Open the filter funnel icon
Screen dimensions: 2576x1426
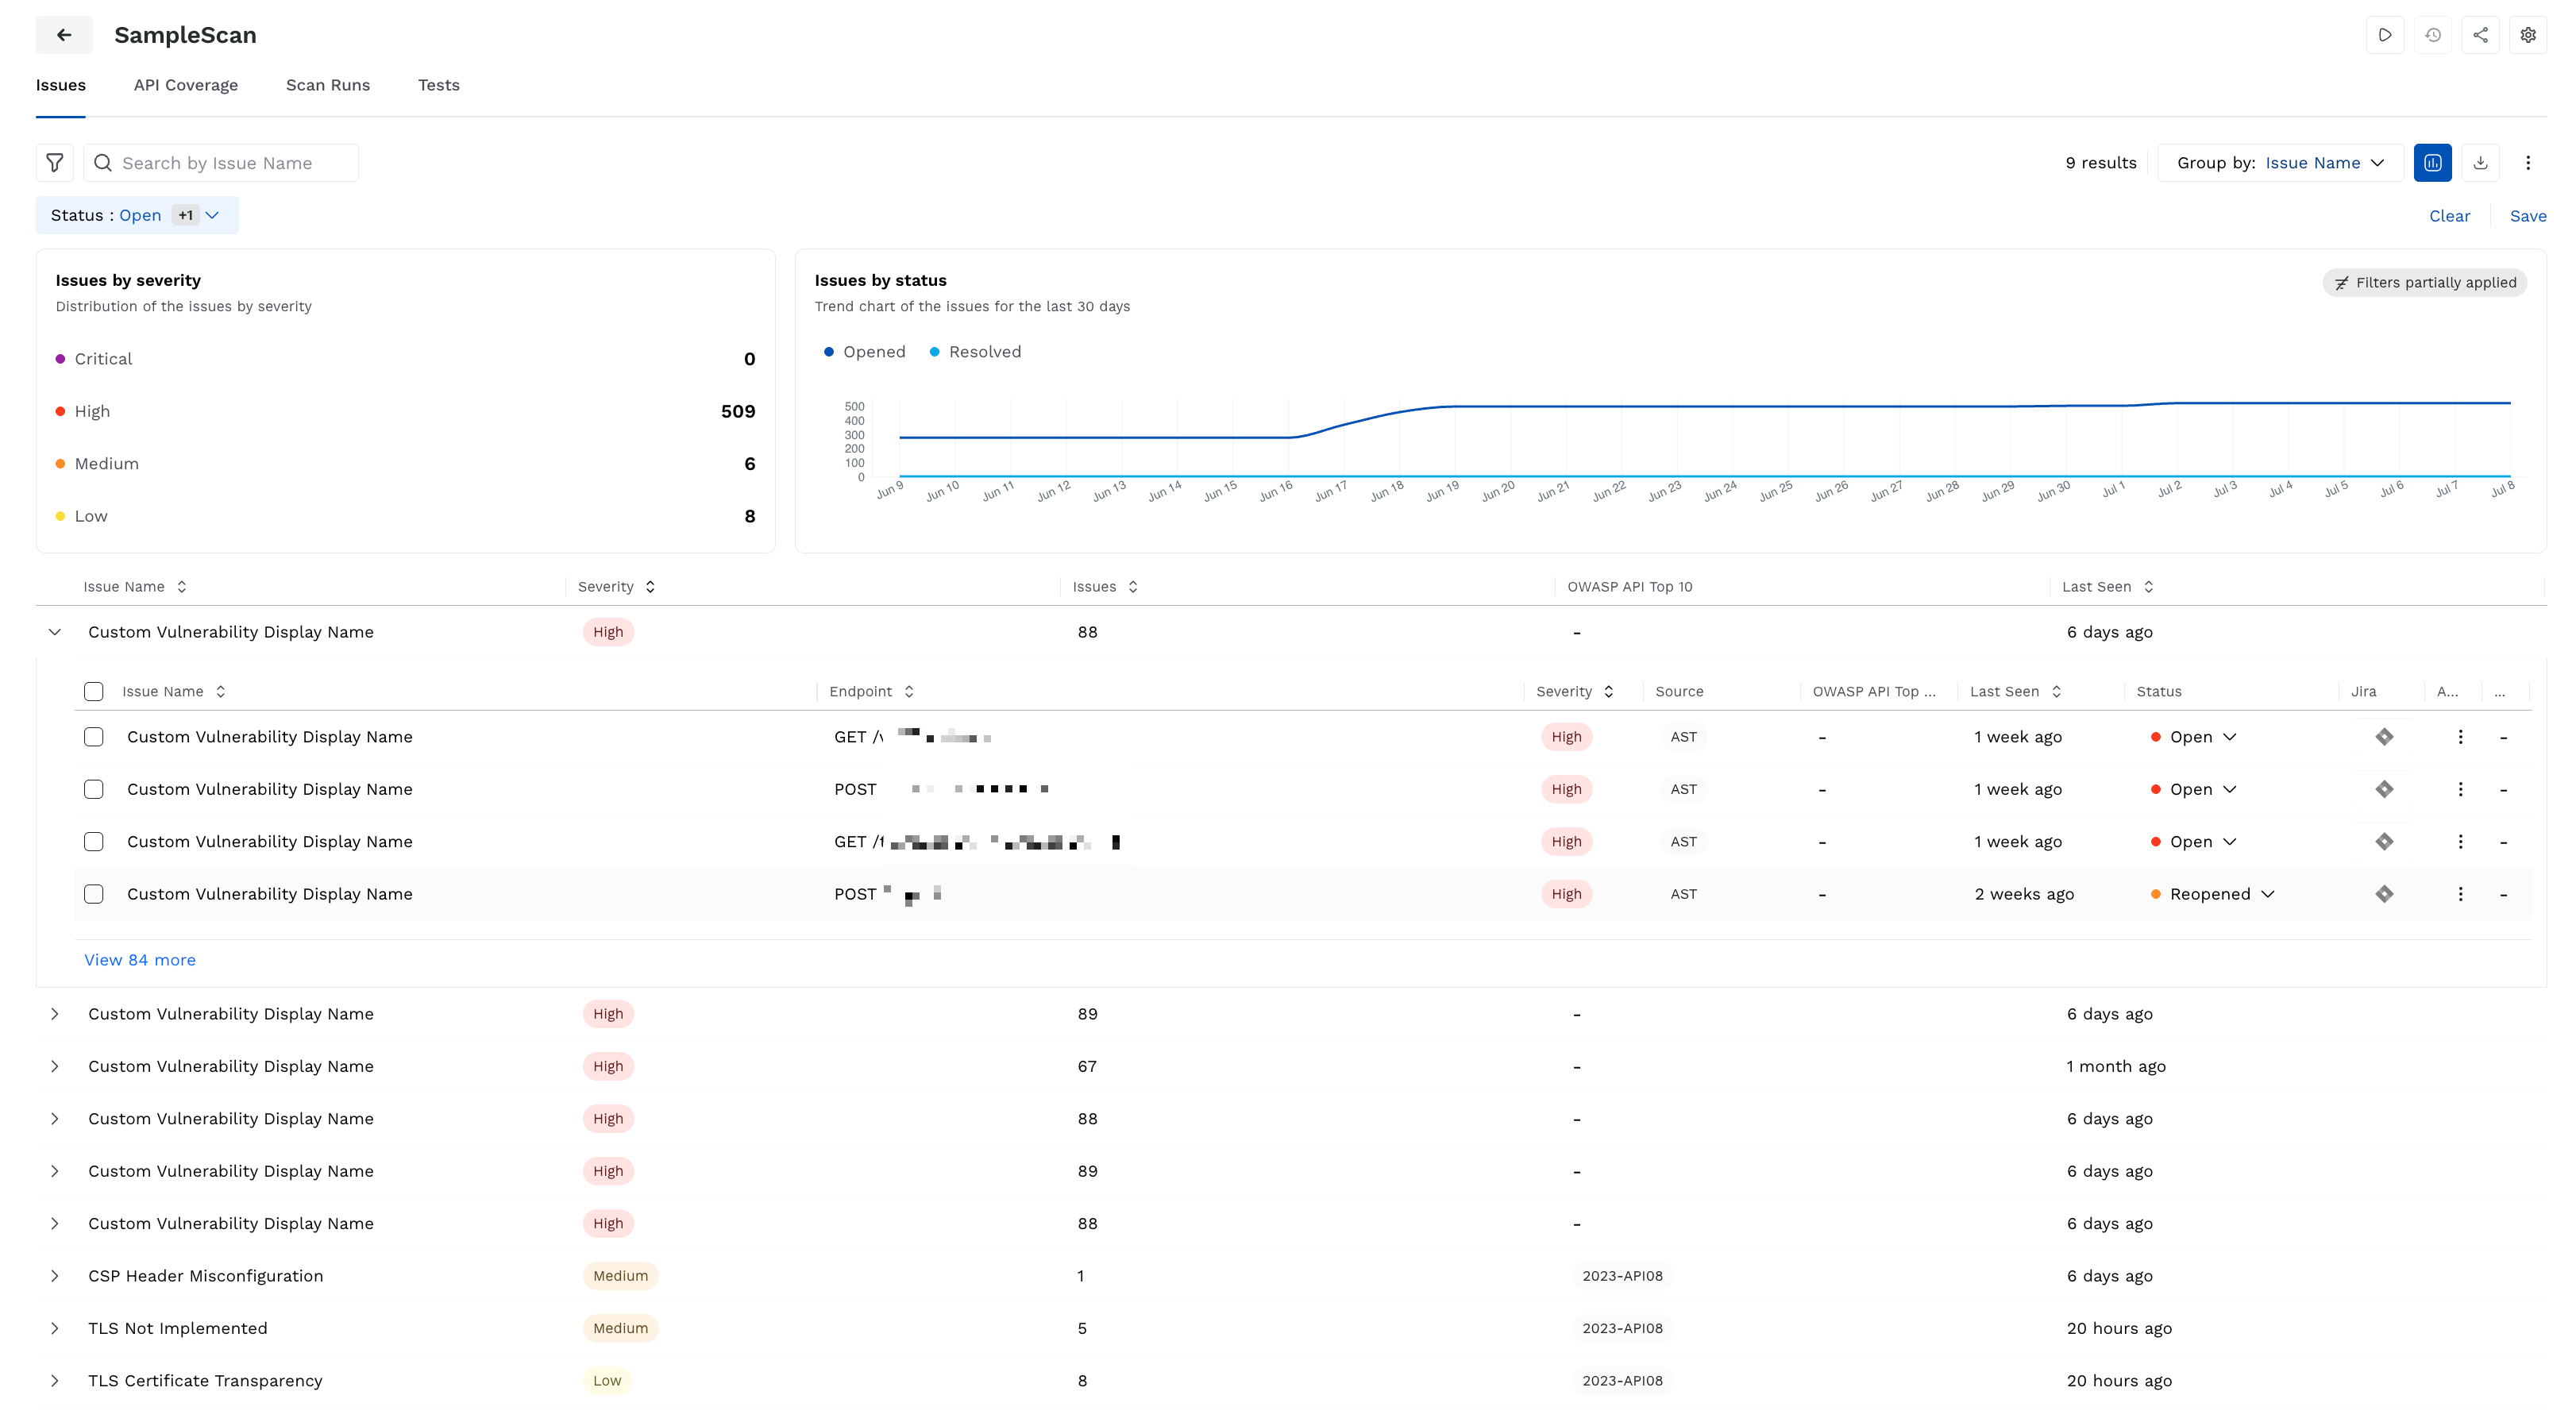pos(55,163)
